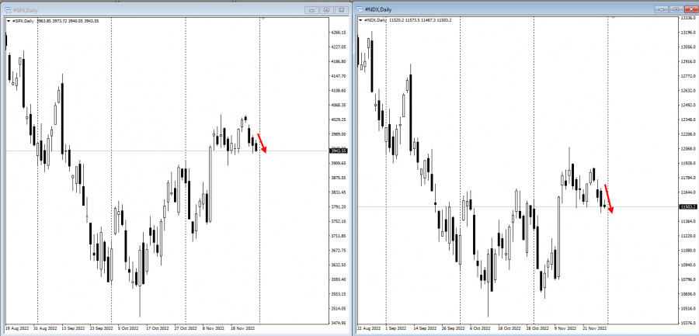Click the 3514.05 price on SPX scale
Viewport: 699px width, 336px height.
pyautogui.click(x=339, y=308)
